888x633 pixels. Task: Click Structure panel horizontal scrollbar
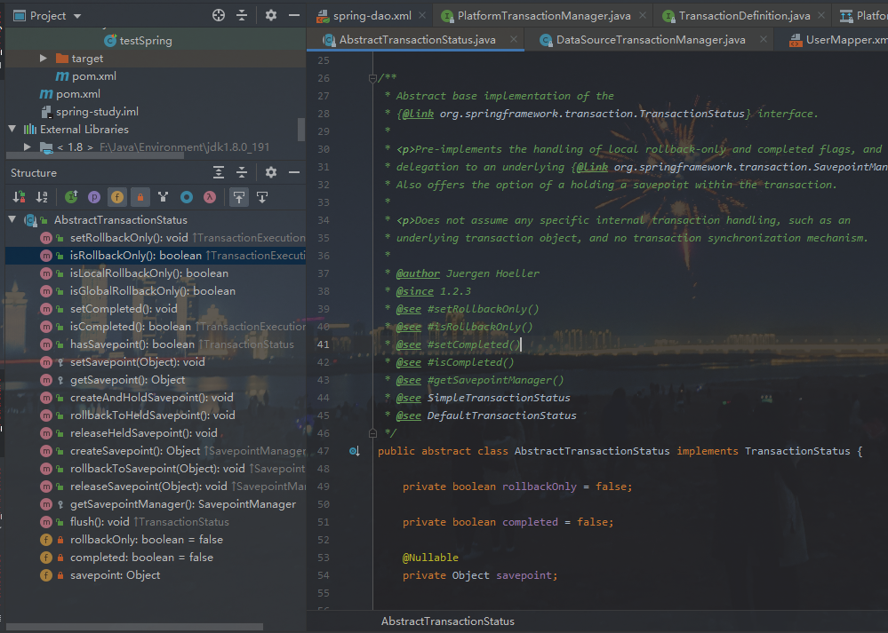134,627
